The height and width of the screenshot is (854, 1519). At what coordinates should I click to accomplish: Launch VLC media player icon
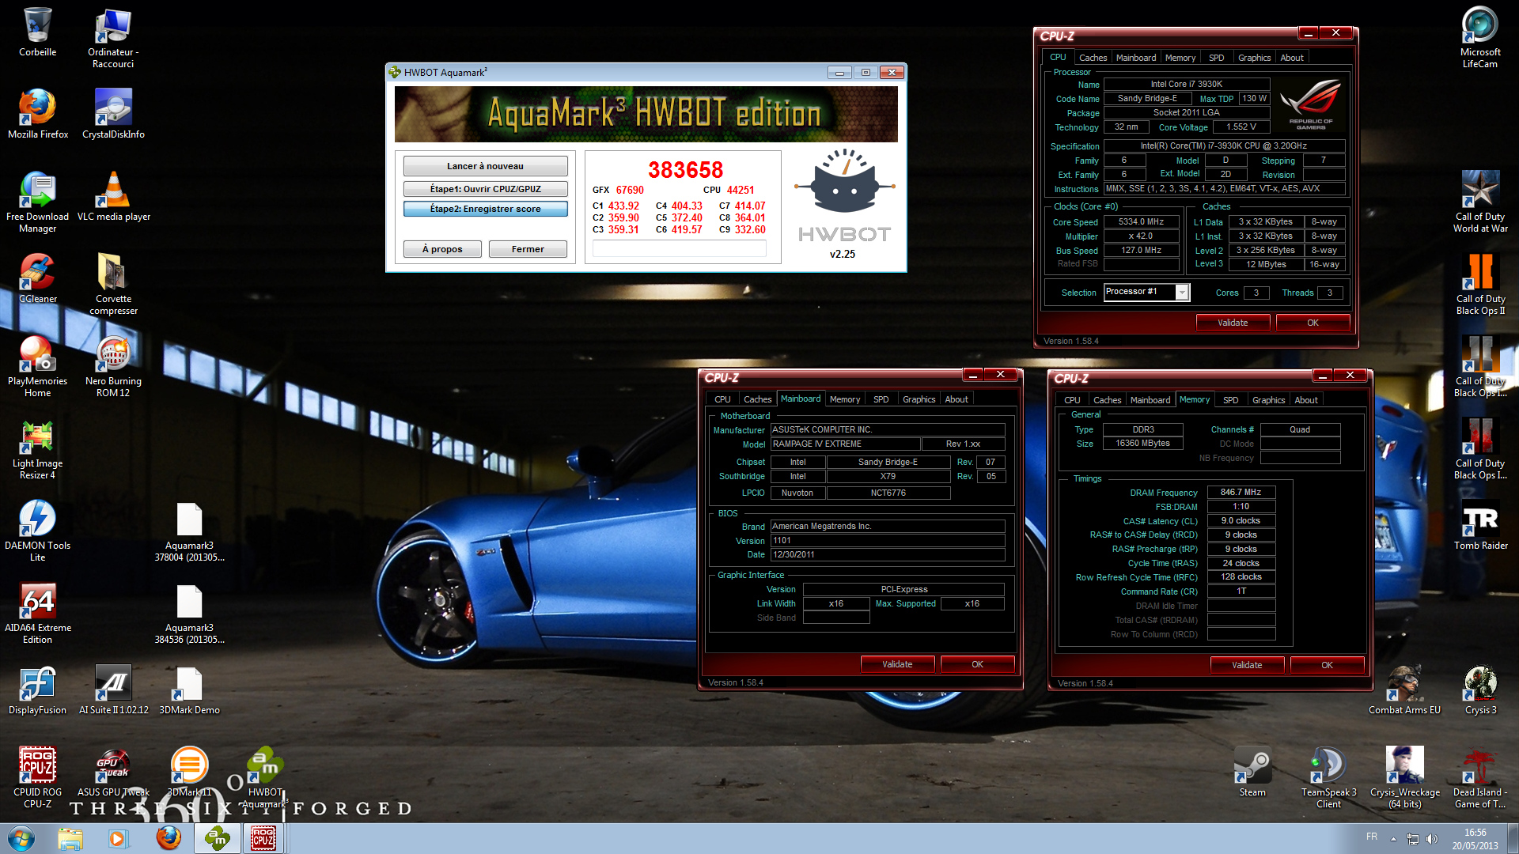point(113,196)
